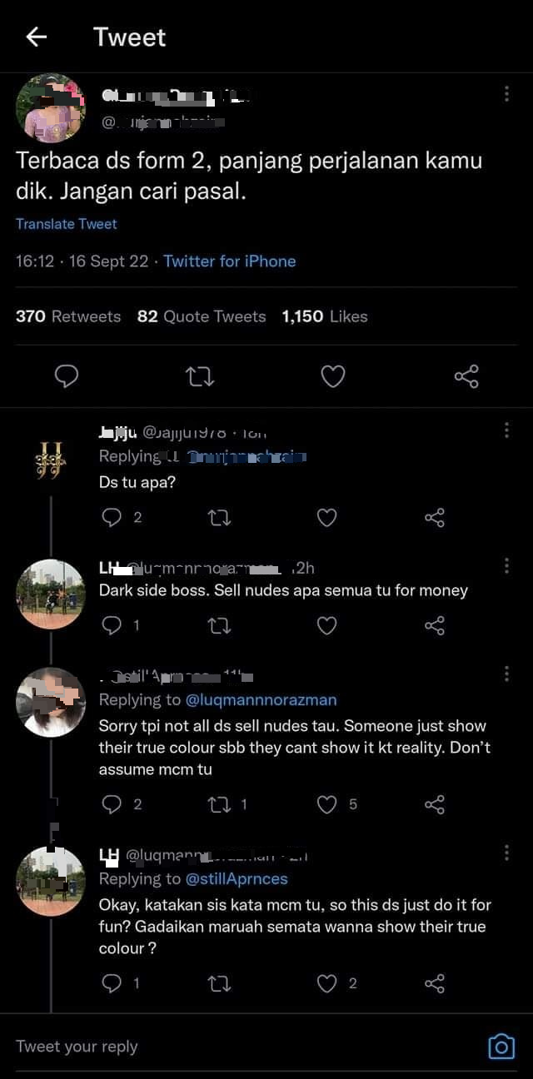Open main tweet's three-dot menu
Image resolution: width=533 pixels, height=1079 pixels.
click(x=506, y=94)
